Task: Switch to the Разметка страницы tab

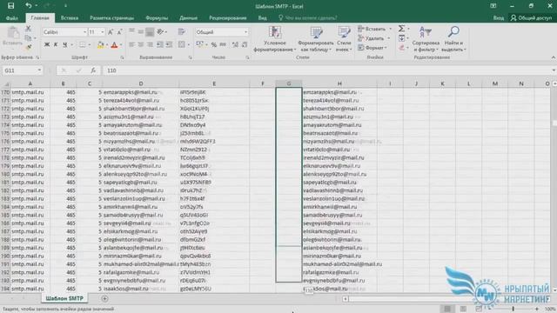Action: tap(111, 17)
